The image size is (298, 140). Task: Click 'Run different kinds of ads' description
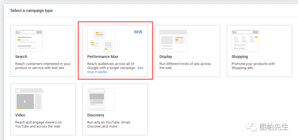pos(185,66)
